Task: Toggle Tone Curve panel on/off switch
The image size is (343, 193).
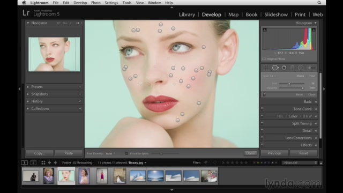Action: pos(262,109)
